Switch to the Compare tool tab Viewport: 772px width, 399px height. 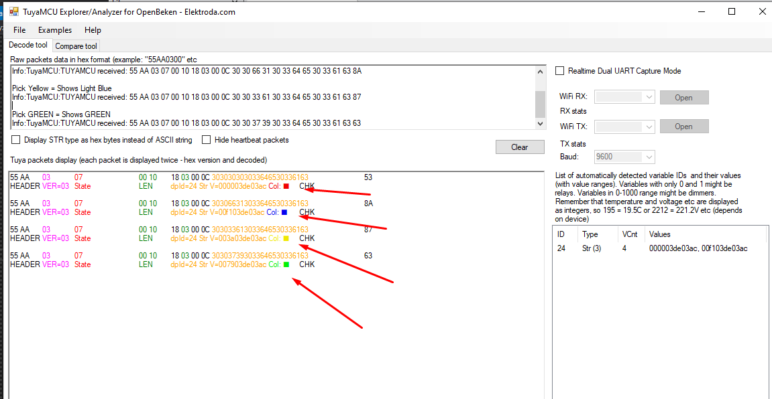(x=76, y=46)
